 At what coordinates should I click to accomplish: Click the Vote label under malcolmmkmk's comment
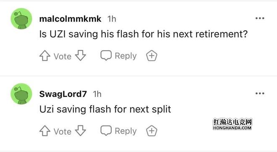(63, 56)
